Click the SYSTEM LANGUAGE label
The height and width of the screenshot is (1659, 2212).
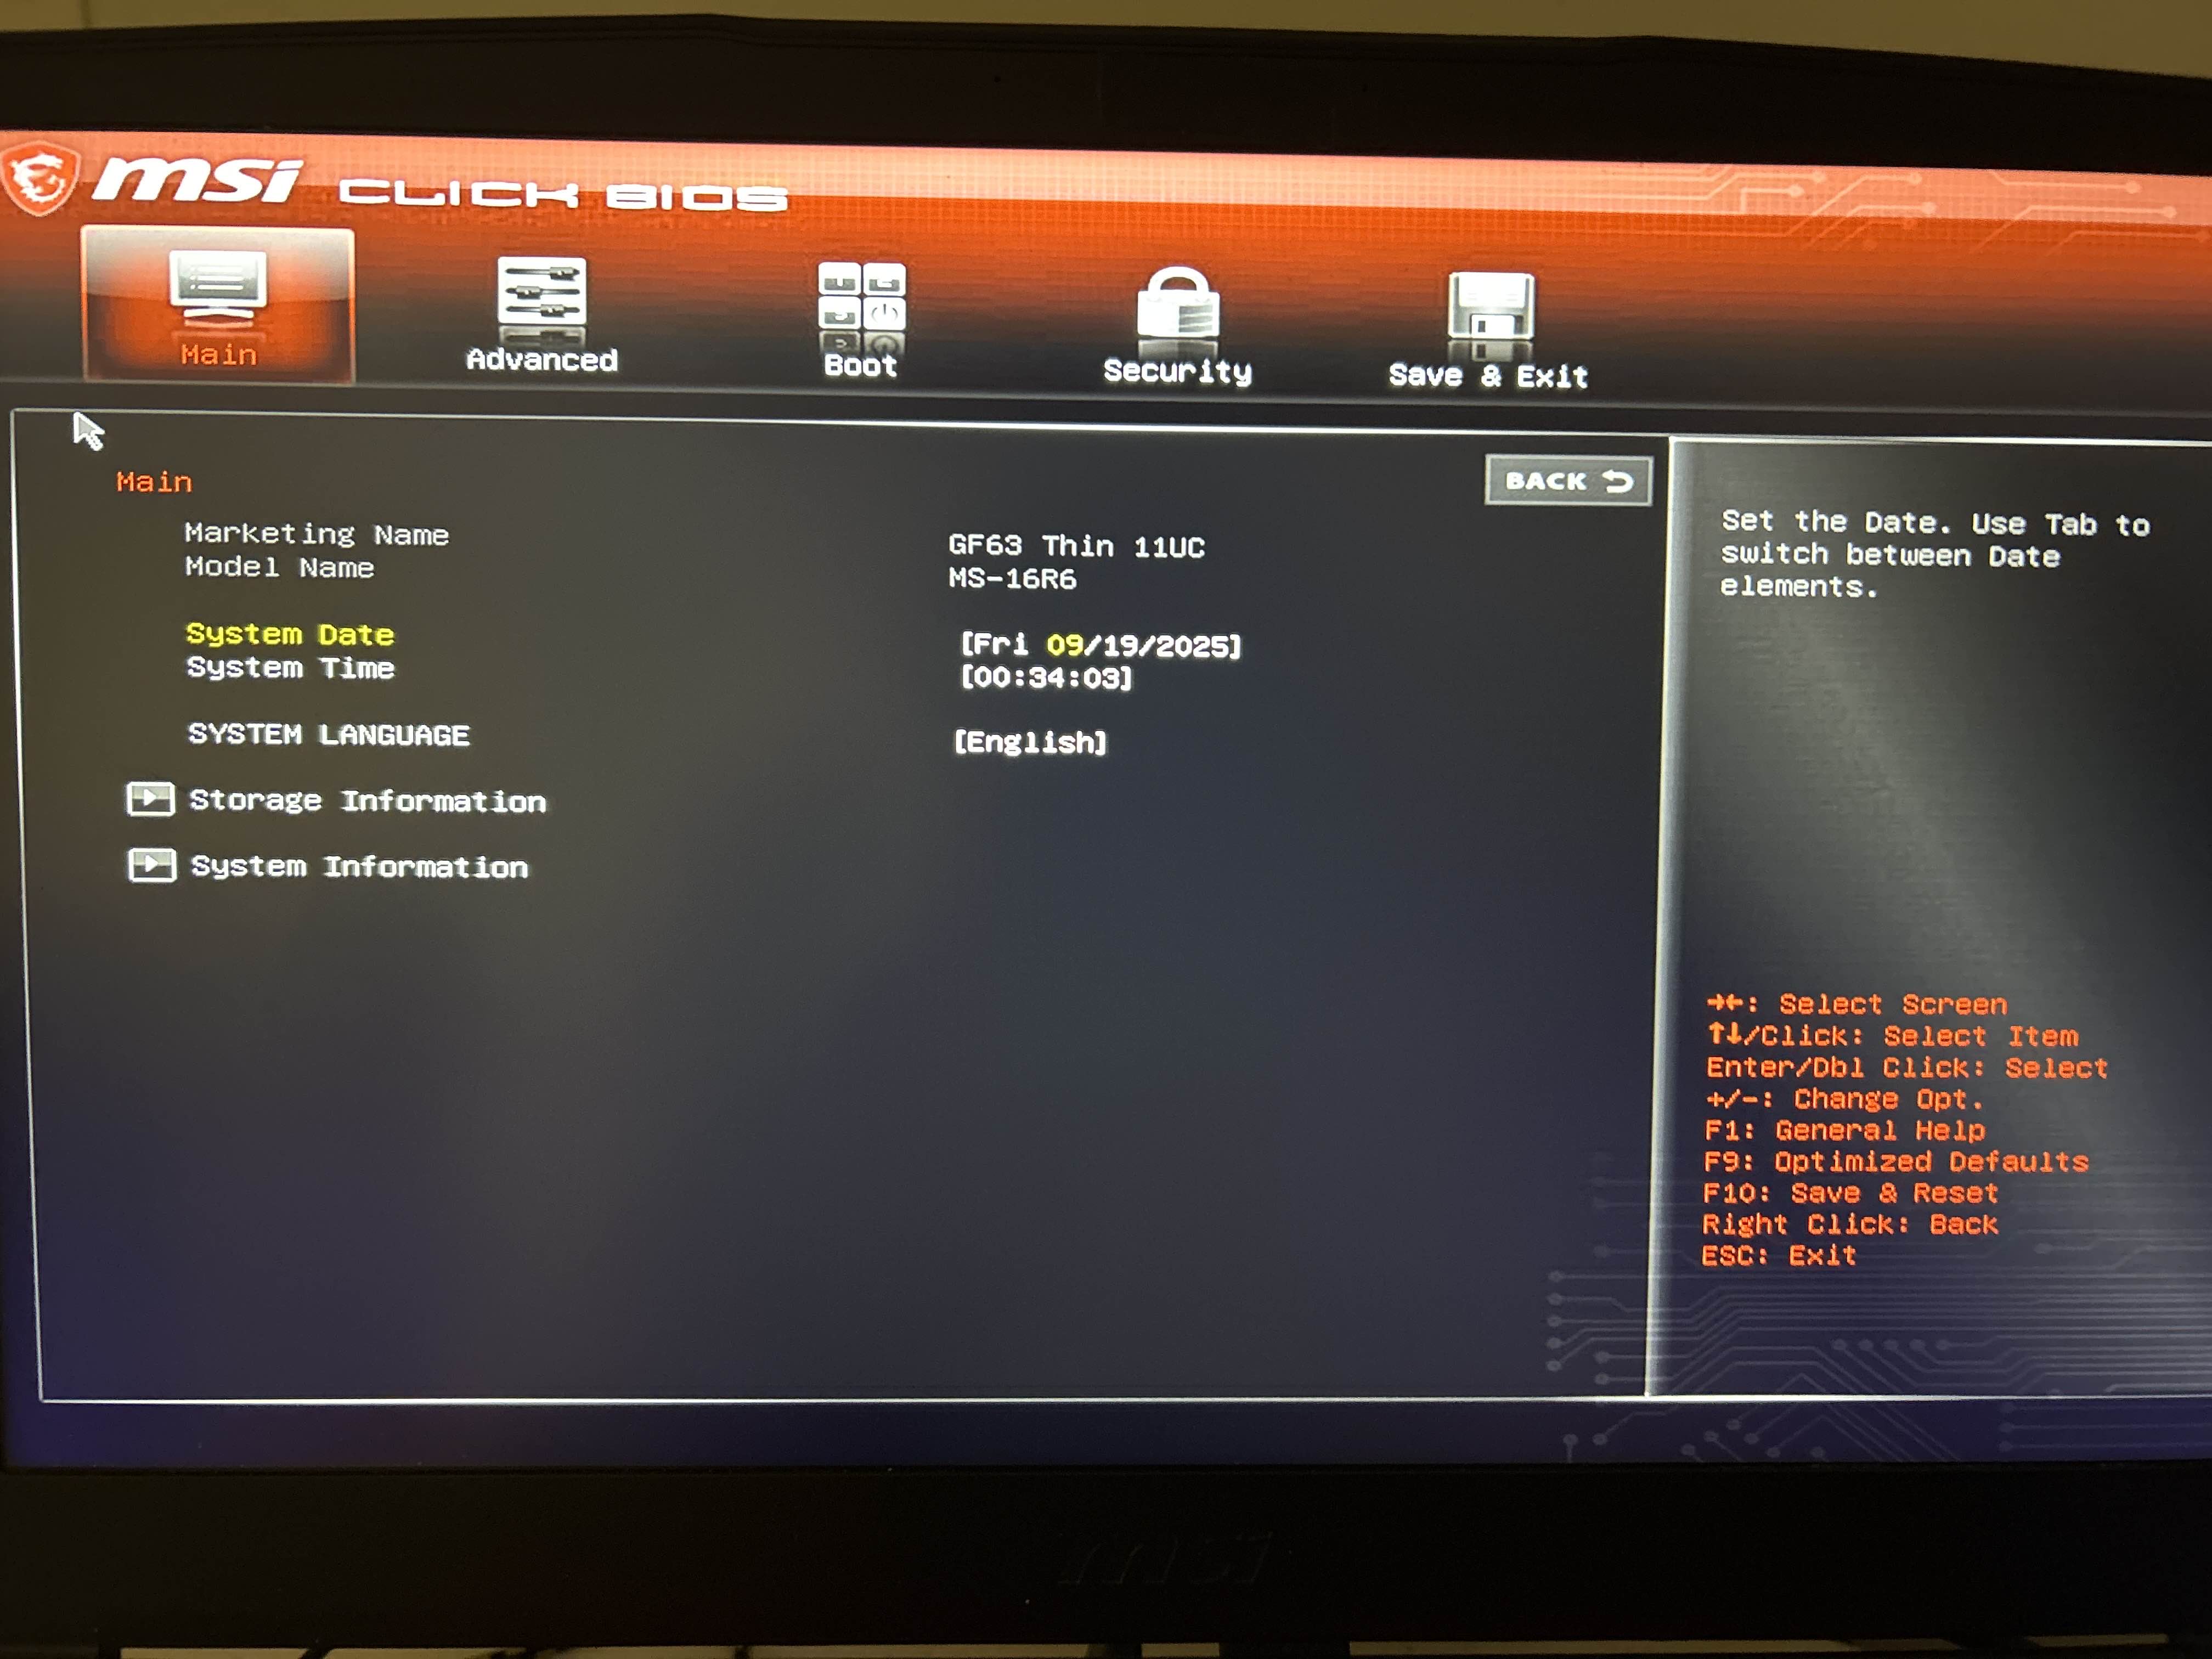coord(328,734)
